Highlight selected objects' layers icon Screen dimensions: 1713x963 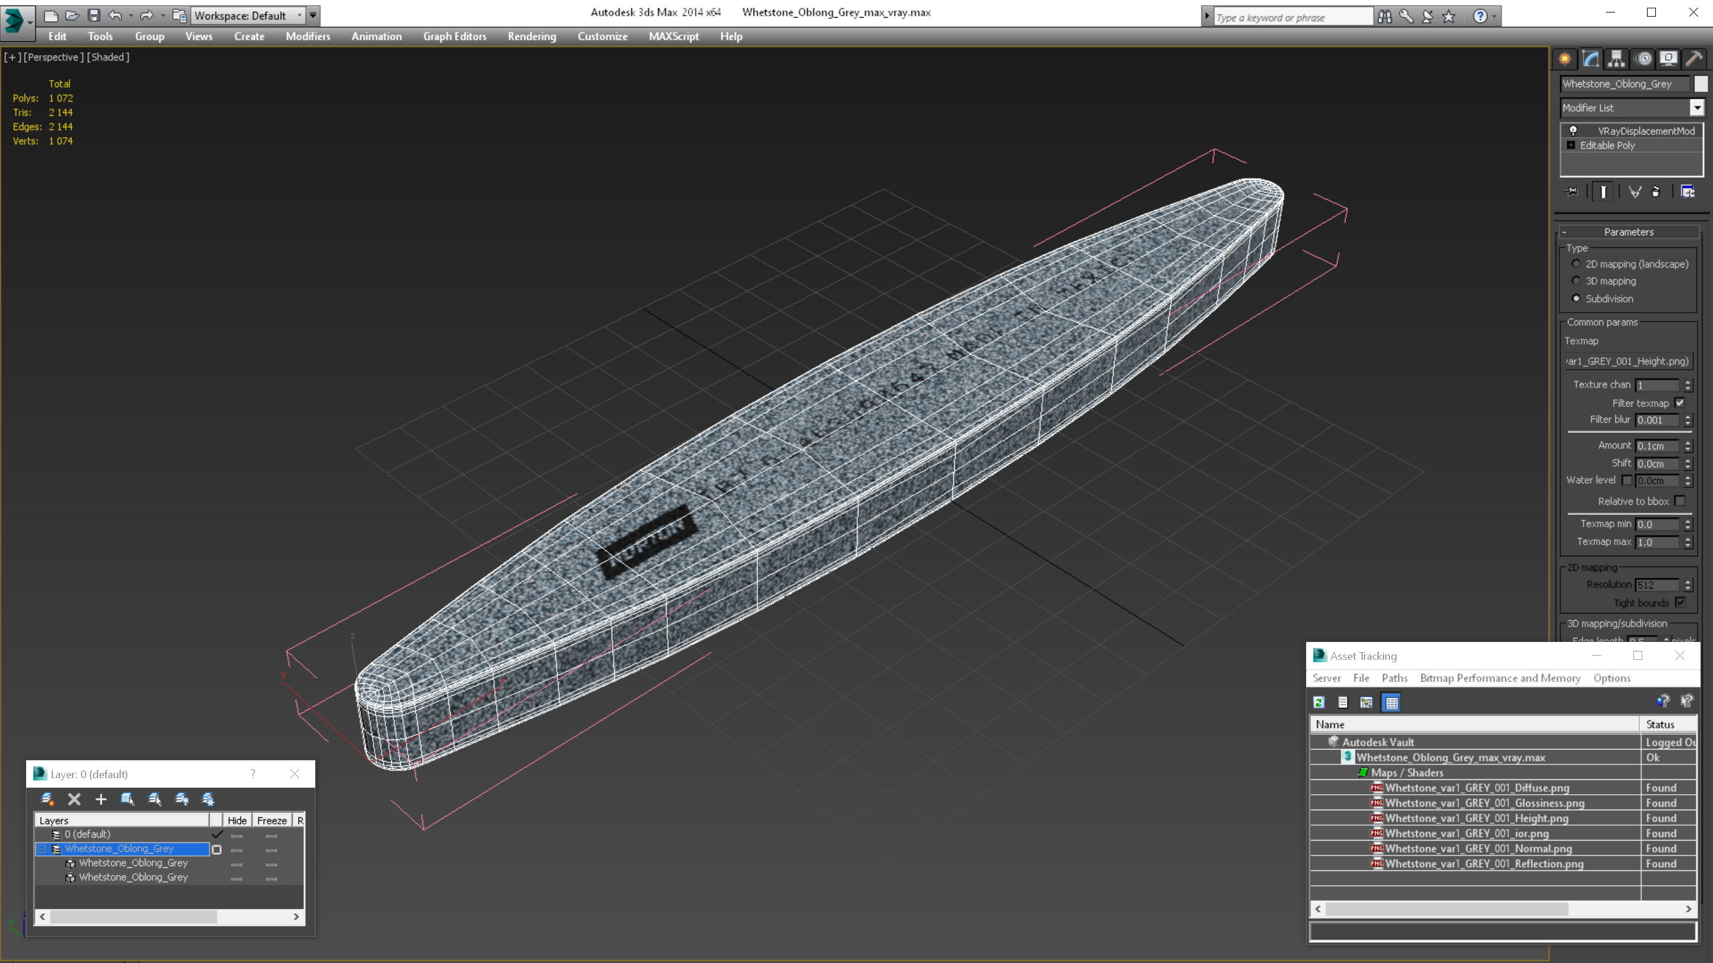pyautogui.click(x=155, y=799)
